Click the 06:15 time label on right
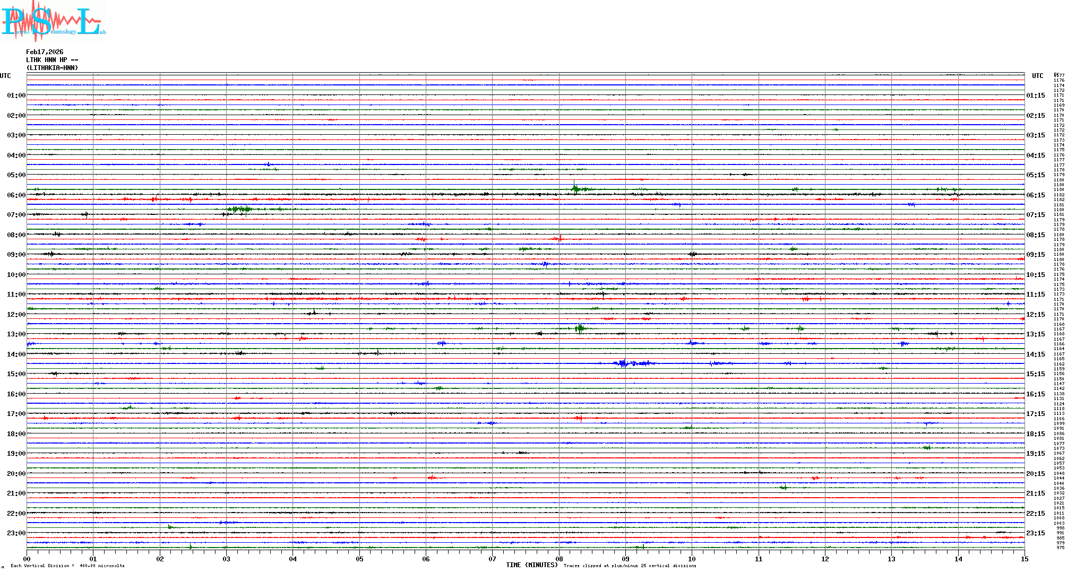The height and width of the screenshot is (573, 1067). pos(1035,195)
